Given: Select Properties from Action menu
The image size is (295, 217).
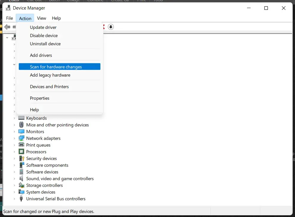Looking at the screenshot, I should 60,98.
